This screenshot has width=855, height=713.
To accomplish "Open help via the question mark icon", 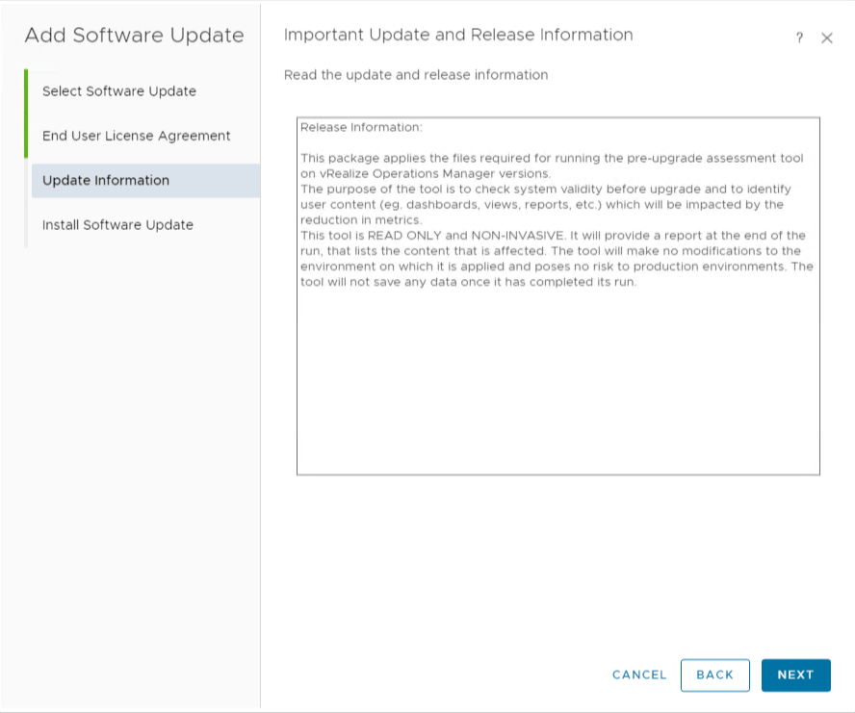I will [x=799, y=38].
